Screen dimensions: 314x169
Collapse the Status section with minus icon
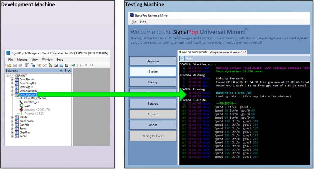point(182,58)
